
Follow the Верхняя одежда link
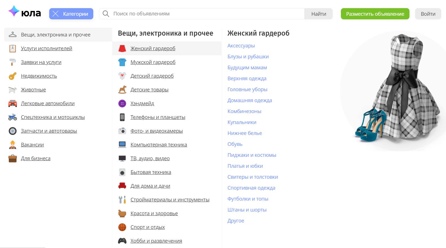(x=247, y=79)
